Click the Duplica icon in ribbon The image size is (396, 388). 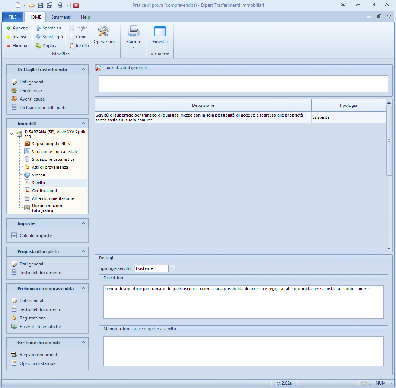click(38, 46)
